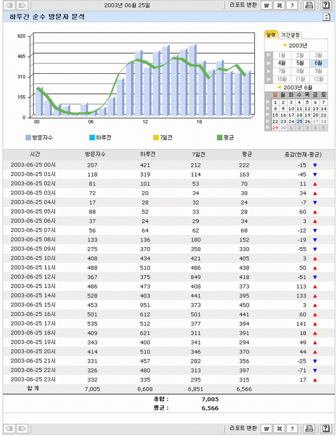
Task: Print report using footer printer icon
Action: 309,428
